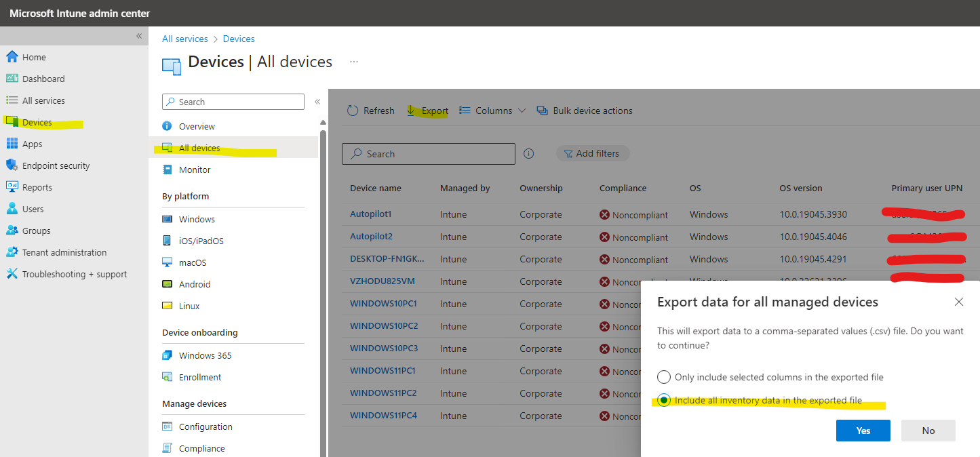Open Troubleshooting + support wrench icon

[x=12, y=274]
